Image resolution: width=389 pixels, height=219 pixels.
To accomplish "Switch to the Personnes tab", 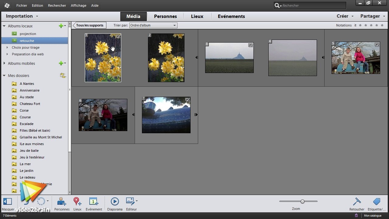I will pos(165,16).
